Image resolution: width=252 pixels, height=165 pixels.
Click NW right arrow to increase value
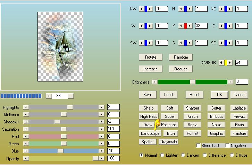pyautogui.click(x=150, y=9)
